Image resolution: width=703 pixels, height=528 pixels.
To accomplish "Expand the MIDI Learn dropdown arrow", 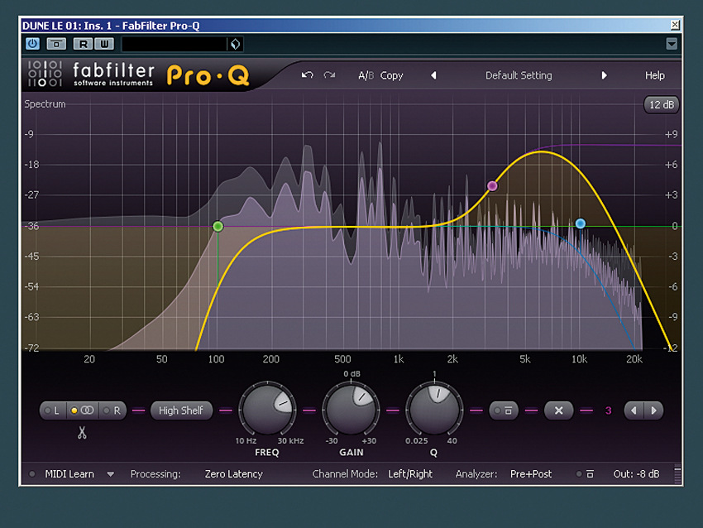I will point(110,474).
